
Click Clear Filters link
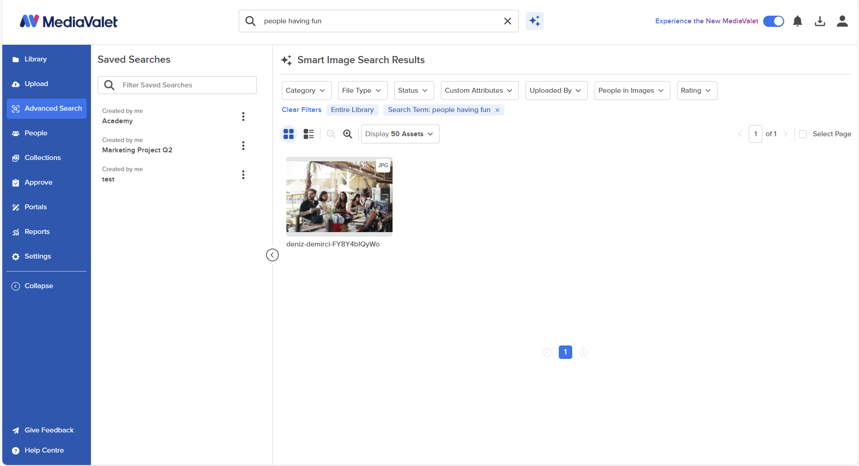(302, 110)
